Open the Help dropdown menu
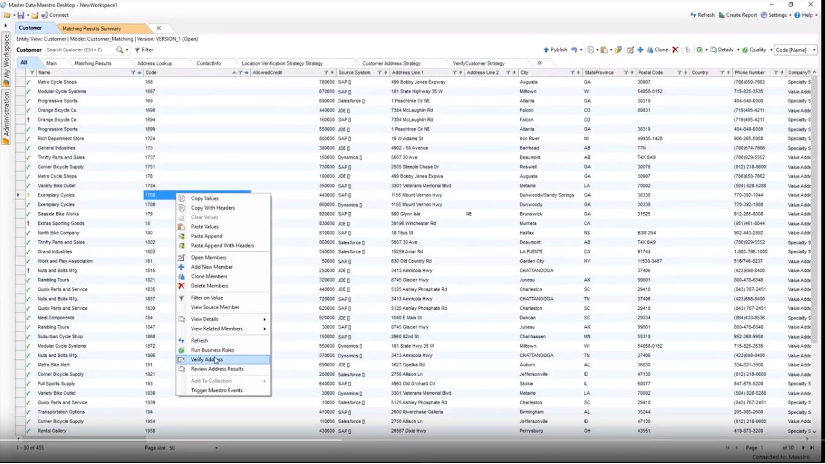The width and height of the screenshot is (825, 464). pos(806,15)
